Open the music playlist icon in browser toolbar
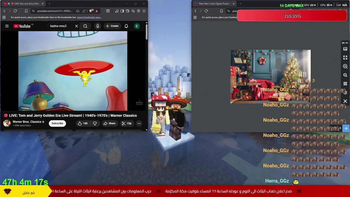 point(117,11)
